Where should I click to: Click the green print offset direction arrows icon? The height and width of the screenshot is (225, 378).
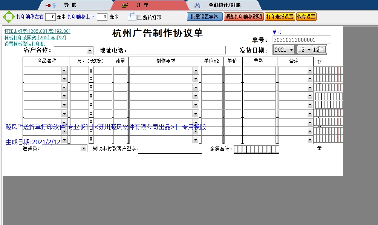coord(9,17)
